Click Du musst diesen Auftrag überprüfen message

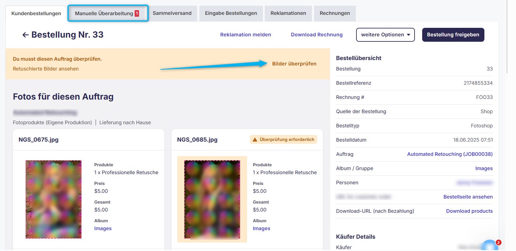[x=57, y=59]
